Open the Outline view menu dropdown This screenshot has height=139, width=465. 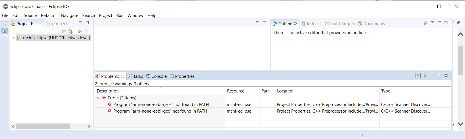click(x=433, y=22)
